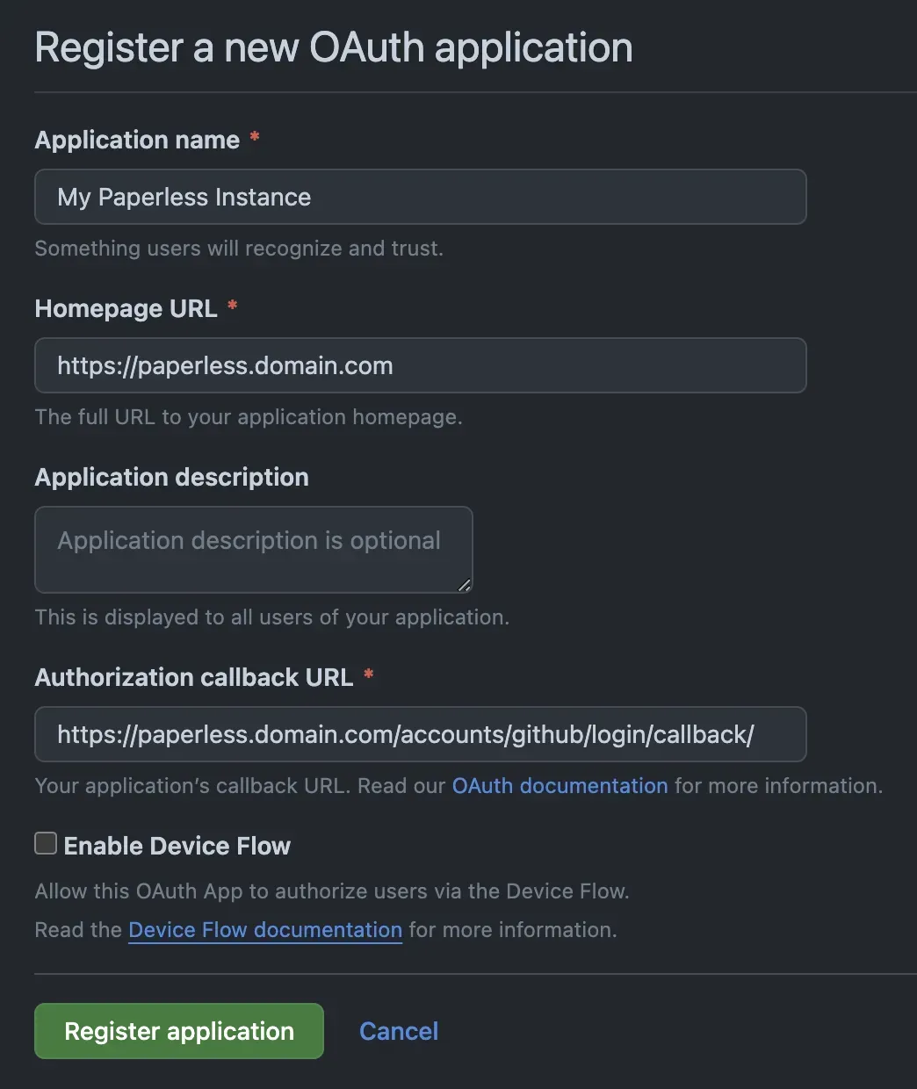Screen dimensions: 917x1089
Task: Click the 'Homepage URL' label
Action: 126,308
